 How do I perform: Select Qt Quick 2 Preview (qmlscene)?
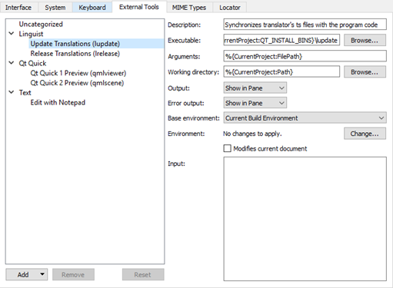77,83
